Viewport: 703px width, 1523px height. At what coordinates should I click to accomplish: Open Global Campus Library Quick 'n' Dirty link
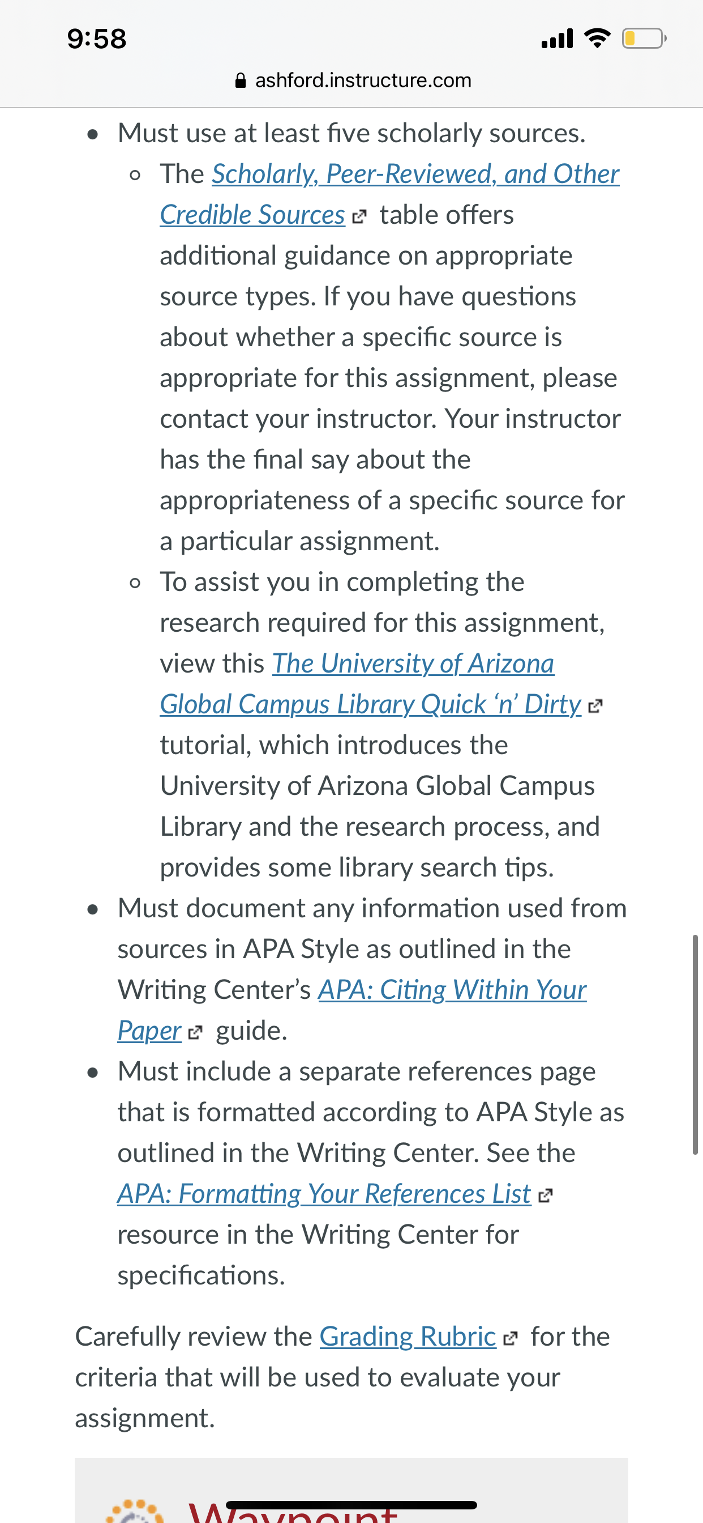[370, 705]
